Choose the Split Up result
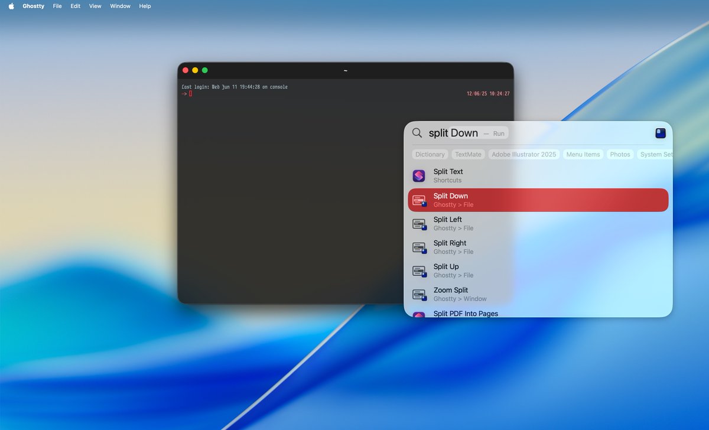 tap(538, 271)
